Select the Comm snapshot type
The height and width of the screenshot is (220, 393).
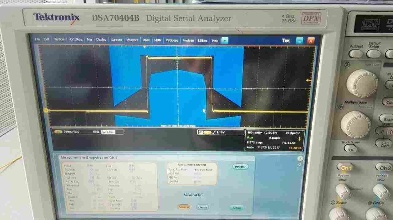click(x=203, y=207)
